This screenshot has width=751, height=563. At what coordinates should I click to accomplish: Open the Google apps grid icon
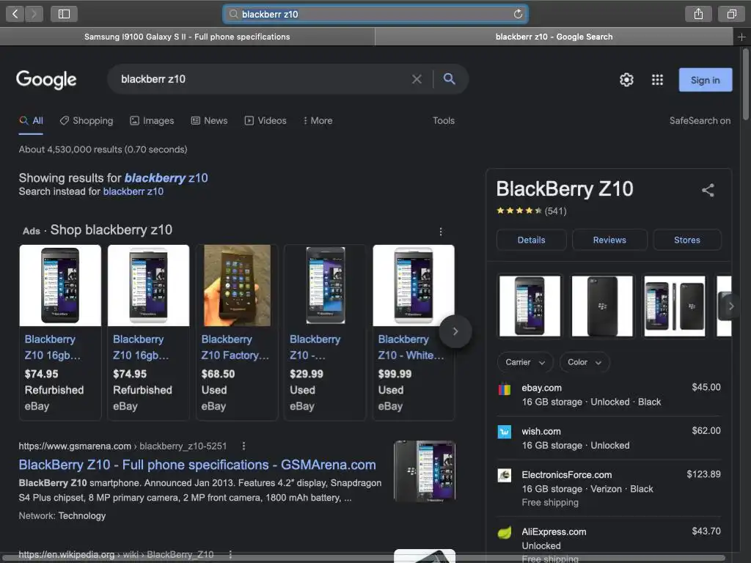657,79
